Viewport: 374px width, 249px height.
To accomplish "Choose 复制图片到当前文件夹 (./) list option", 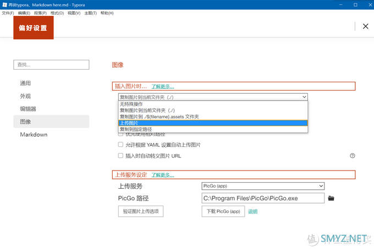I will pos(213,110).
